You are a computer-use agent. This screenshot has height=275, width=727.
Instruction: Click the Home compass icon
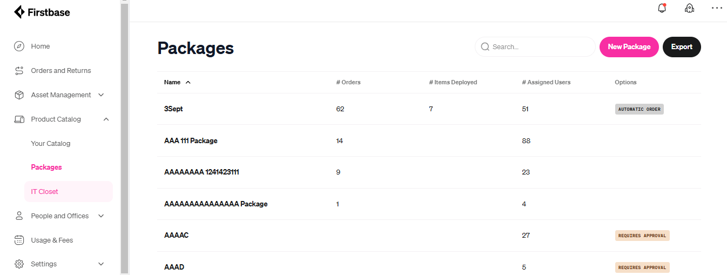click(19, 46)
